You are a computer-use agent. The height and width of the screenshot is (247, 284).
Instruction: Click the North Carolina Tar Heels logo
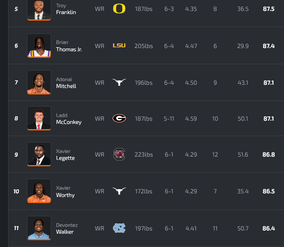click(x=119, y=228)
